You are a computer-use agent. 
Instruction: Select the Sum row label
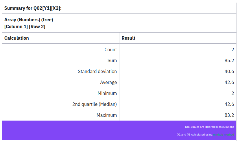(x=112, y=60)
